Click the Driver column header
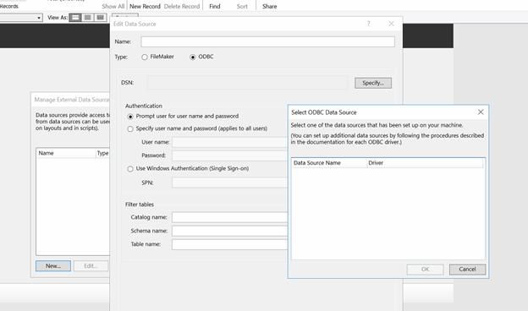 [425, 163]
